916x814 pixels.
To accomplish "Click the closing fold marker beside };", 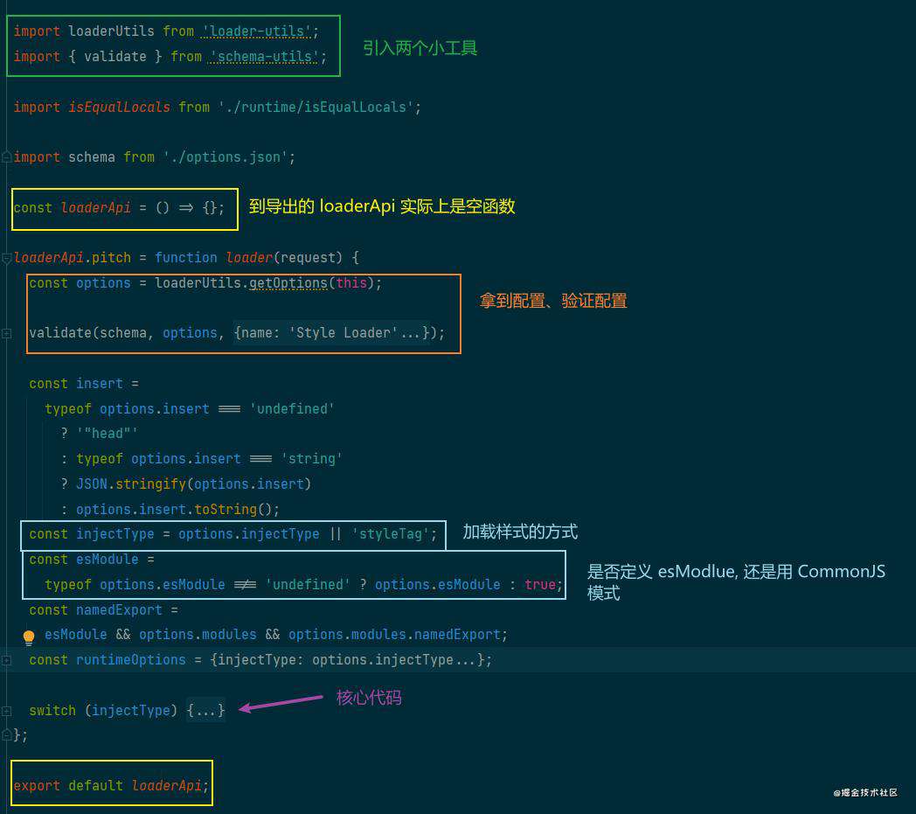I will 6,734.
